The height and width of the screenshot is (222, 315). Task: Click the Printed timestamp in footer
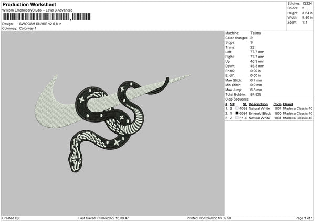pos(209,218)
